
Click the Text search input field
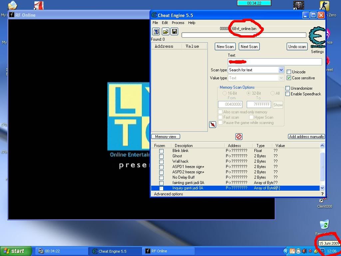(275, 62)
